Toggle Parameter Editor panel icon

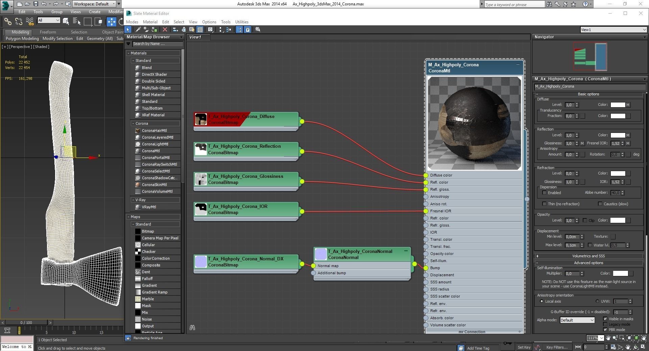tap(248, 30)
